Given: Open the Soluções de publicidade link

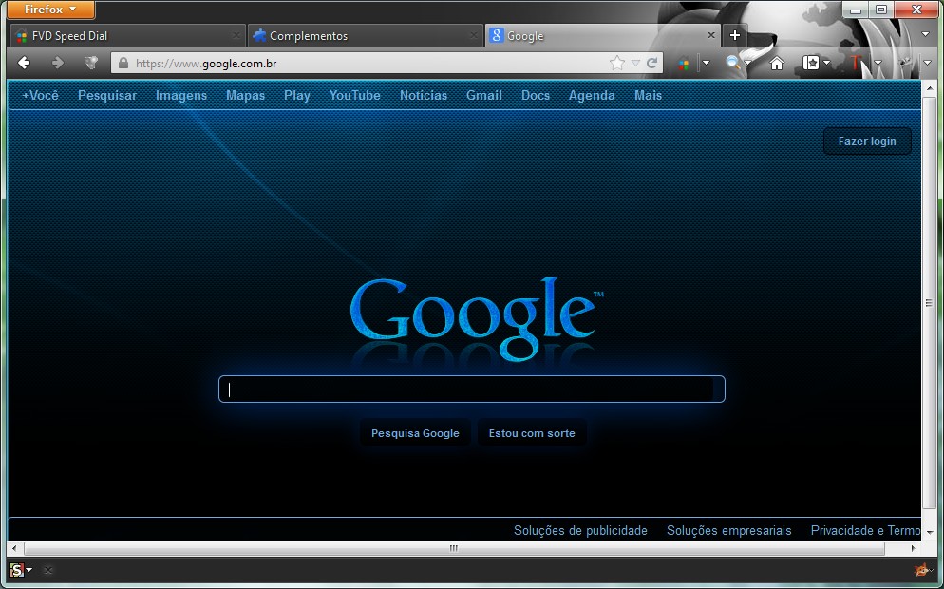Looking at the screenshot, I should pyautogui.click(x=580, y=531).
